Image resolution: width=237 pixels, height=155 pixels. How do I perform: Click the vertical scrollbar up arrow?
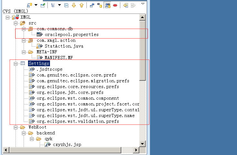143,17
